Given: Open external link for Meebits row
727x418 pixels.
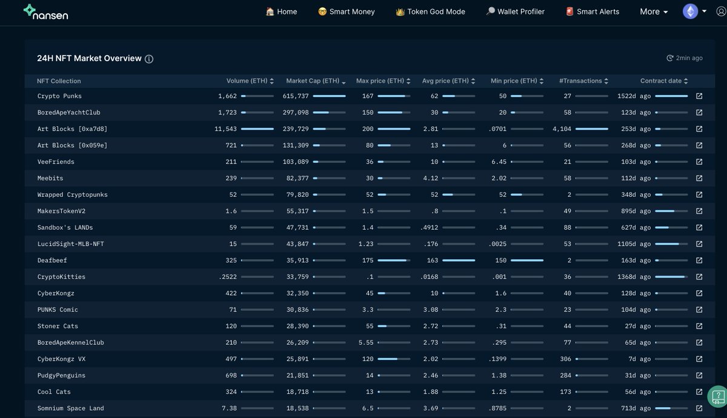Looking at the screenshot, I should (699, 178).
